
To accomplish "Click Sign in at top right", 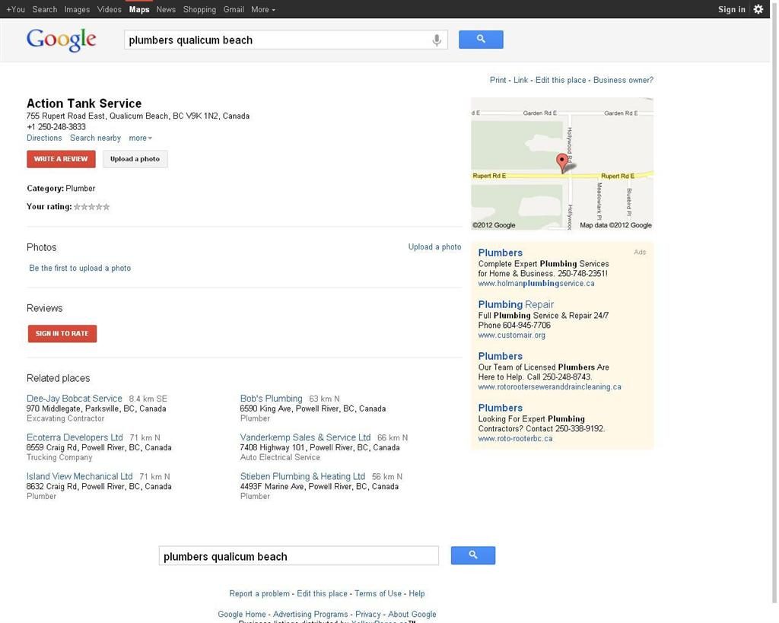I will point(731,9).
